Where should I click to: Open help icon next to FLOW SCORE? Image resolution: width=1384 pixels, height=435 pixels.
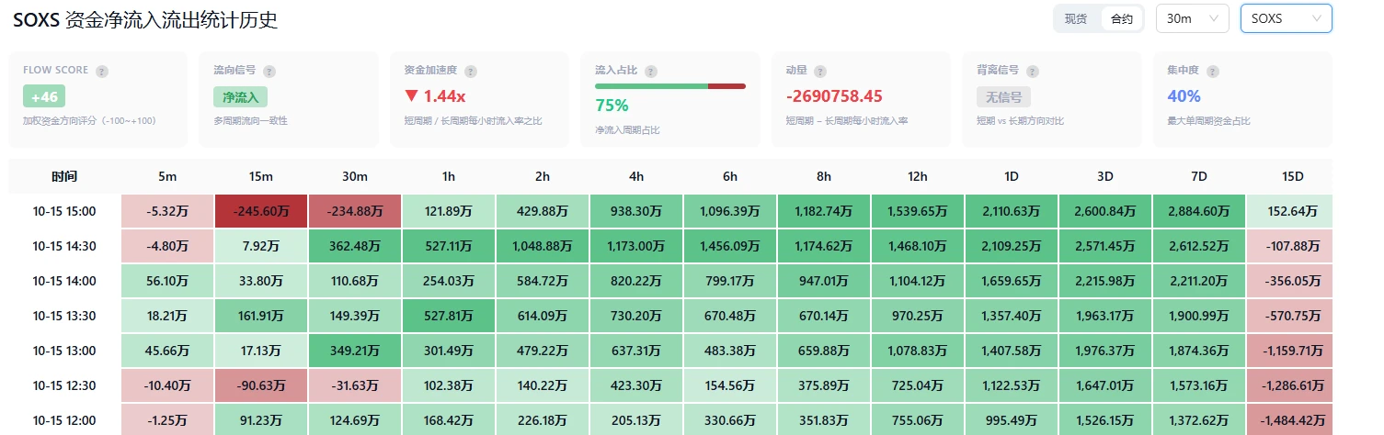click(x=102, y=71)
